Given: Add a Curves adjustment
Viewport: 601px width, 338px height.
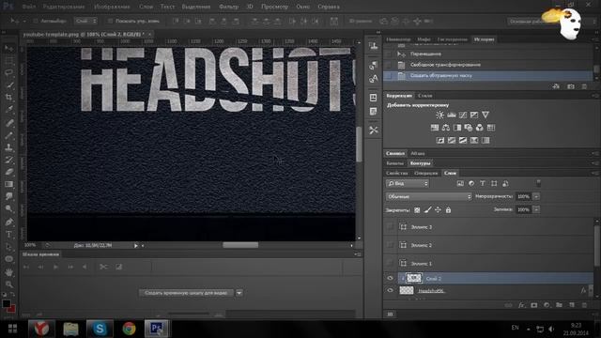Looking at the screenshot, I should coord(463,115).
